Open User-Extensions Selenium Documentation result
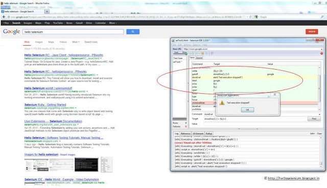 tap(53, 121)
